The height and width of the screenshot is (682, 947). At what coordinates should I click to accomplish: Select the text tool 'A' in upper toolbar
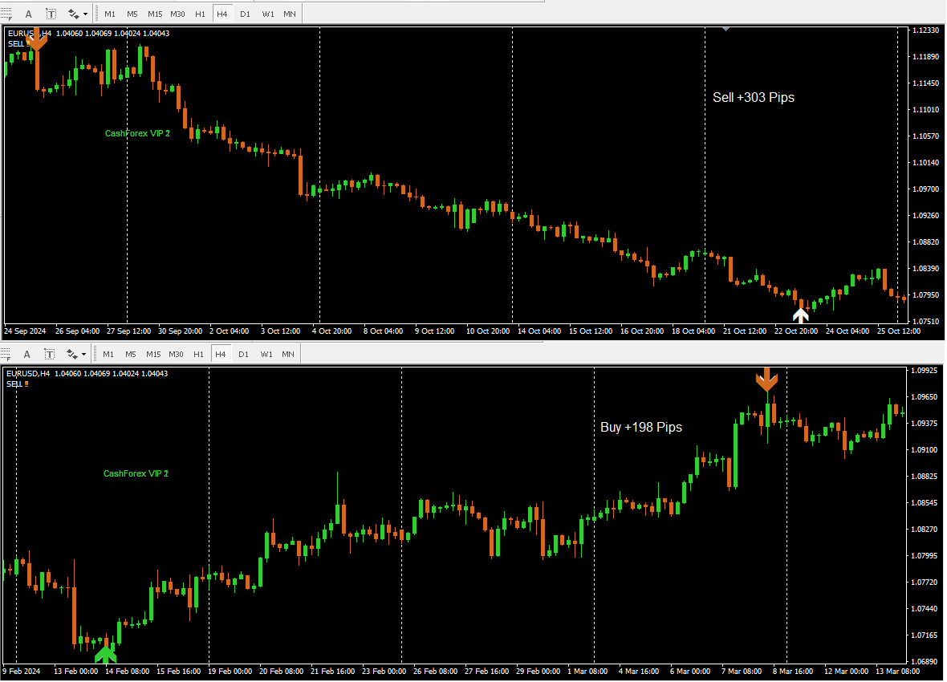pyautogui.click(x=28, y=14)
